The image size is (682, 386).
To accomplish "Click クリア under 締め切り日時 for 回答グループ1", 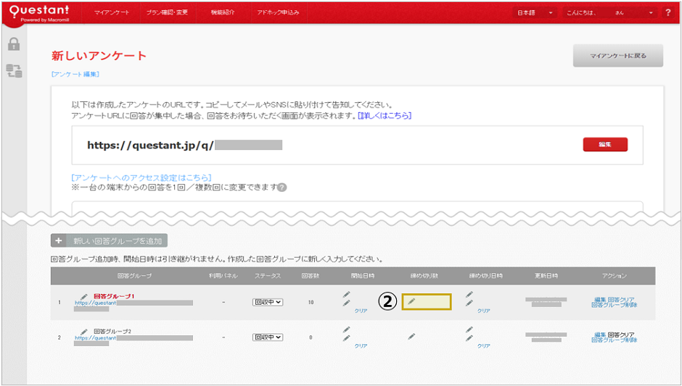I will [x=484, y=311].
